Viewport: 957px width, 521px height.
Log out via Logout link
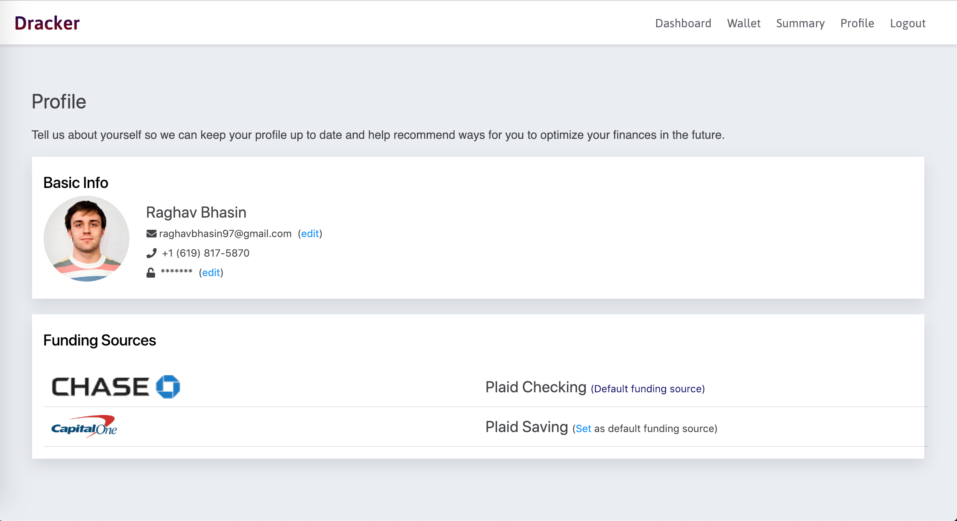pos(908,23)
